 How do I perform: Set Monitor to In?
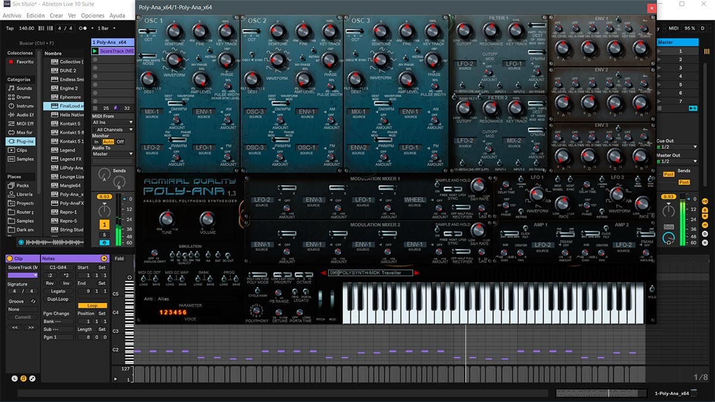[97, 142]
